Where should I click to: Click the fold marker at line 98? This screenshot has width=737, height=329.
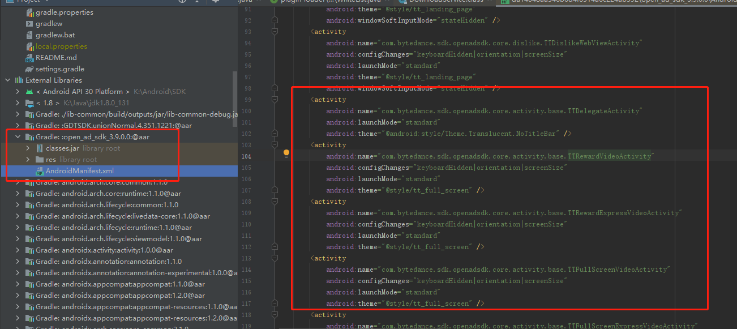click(x=275, y=88)
